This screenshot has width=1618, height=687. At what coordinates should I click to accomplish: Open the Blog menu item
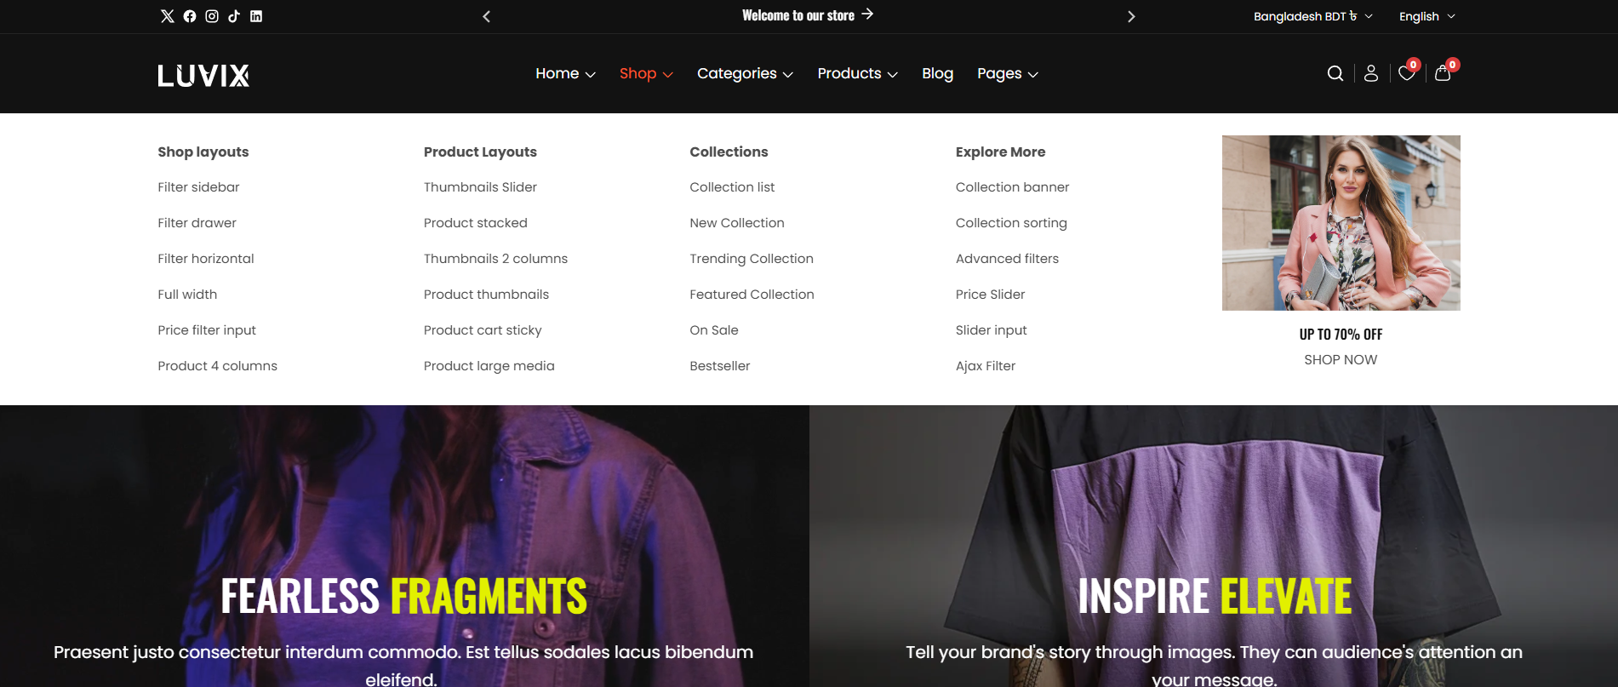tap(937, 74)
